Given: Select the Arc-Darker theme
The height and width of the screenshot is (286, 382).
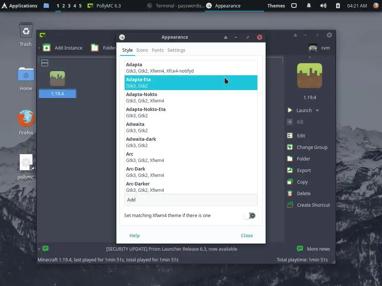Looking at the screenshot, I should pyautogui.click(x=191, y=187).
